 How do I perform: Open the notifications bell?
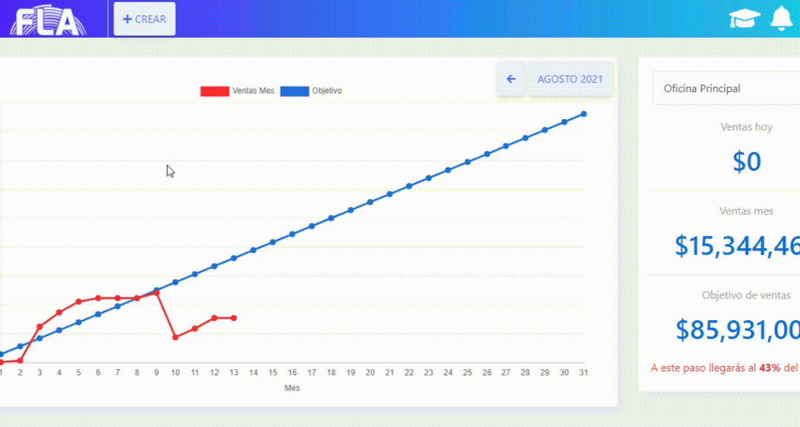click(x=781, y=19)
